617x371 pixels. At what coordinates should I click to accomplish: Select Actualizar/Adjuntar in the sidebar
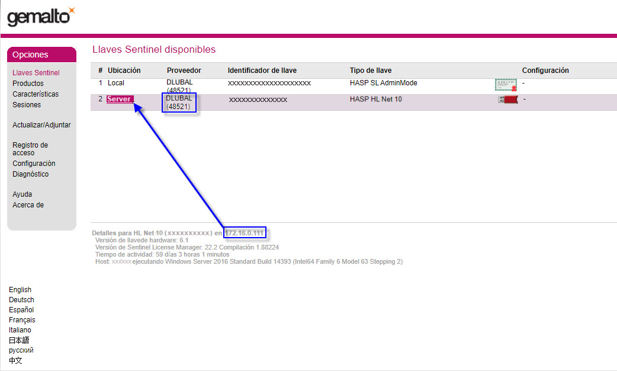point(41,125)
